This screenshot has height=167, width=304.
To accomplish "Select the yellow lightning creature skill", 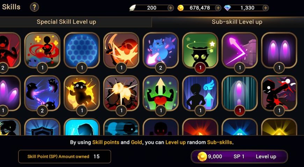I will [x=82, y=93].
